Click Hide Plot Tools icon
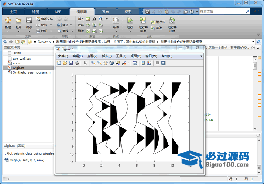Image resolution: width=264 pixels, height=184 pixels. coord(157,63)
